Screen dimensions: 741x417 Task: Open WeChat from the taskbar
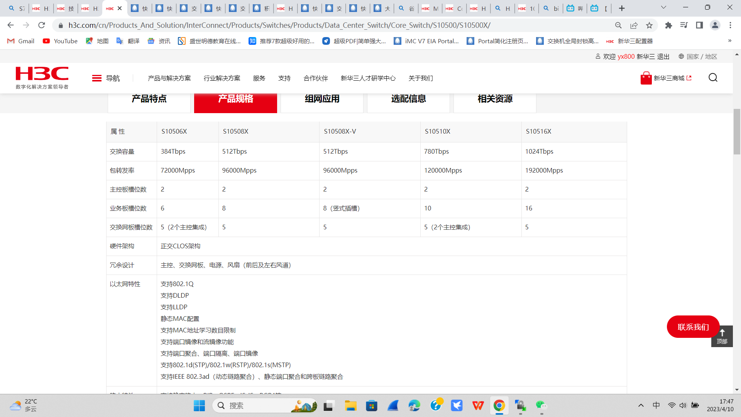point(541,405)
